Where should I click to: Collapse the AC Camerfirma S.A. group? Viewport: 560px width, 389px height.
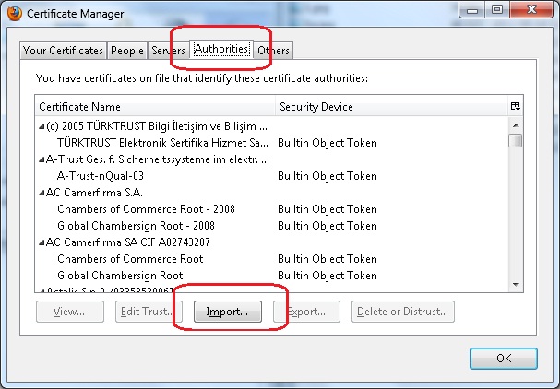pyautogui.click(x=41, y=193)
